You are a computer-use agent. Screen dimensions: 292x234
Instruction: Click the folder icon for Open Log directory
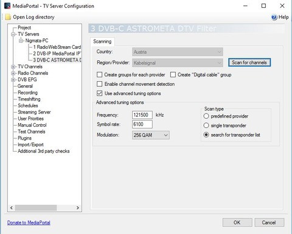click(x=8, y=17)
